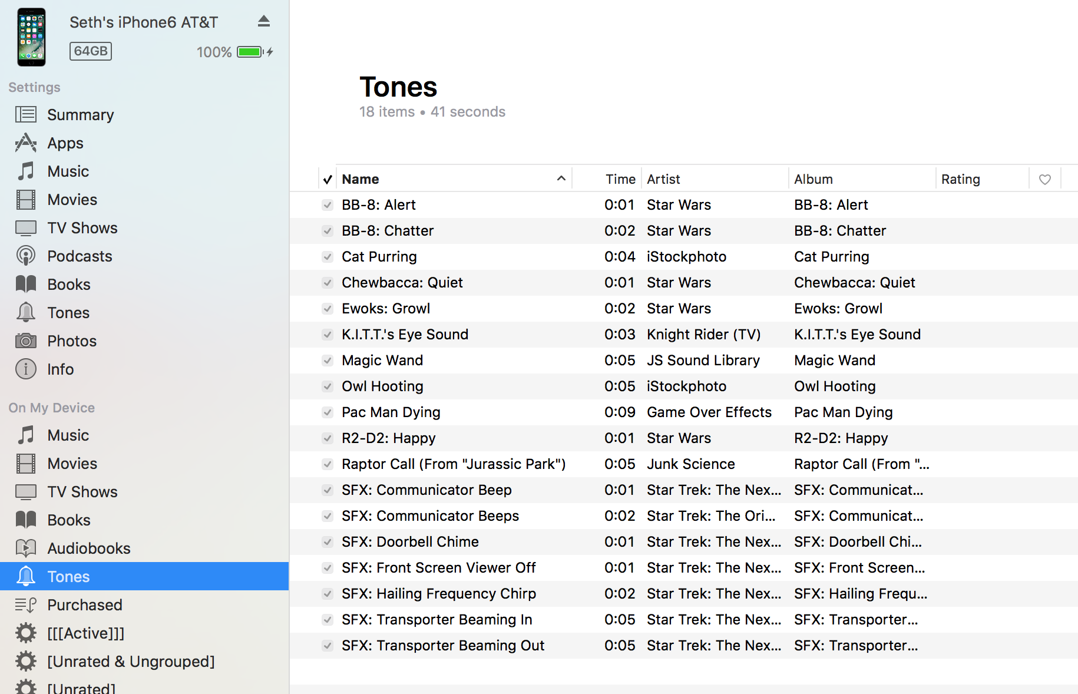Sort tones by Time column
This screenshot has width=1078, height=694.
(x=620, y=179)
